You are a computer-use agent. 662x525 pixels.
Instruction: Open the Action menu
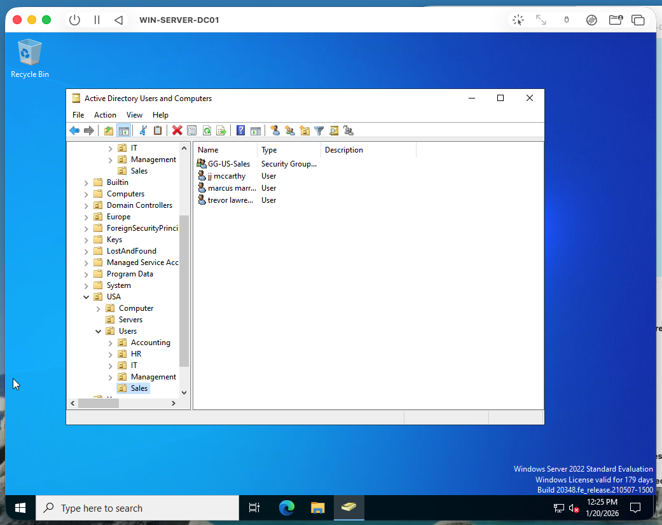[x=105, y=115]
